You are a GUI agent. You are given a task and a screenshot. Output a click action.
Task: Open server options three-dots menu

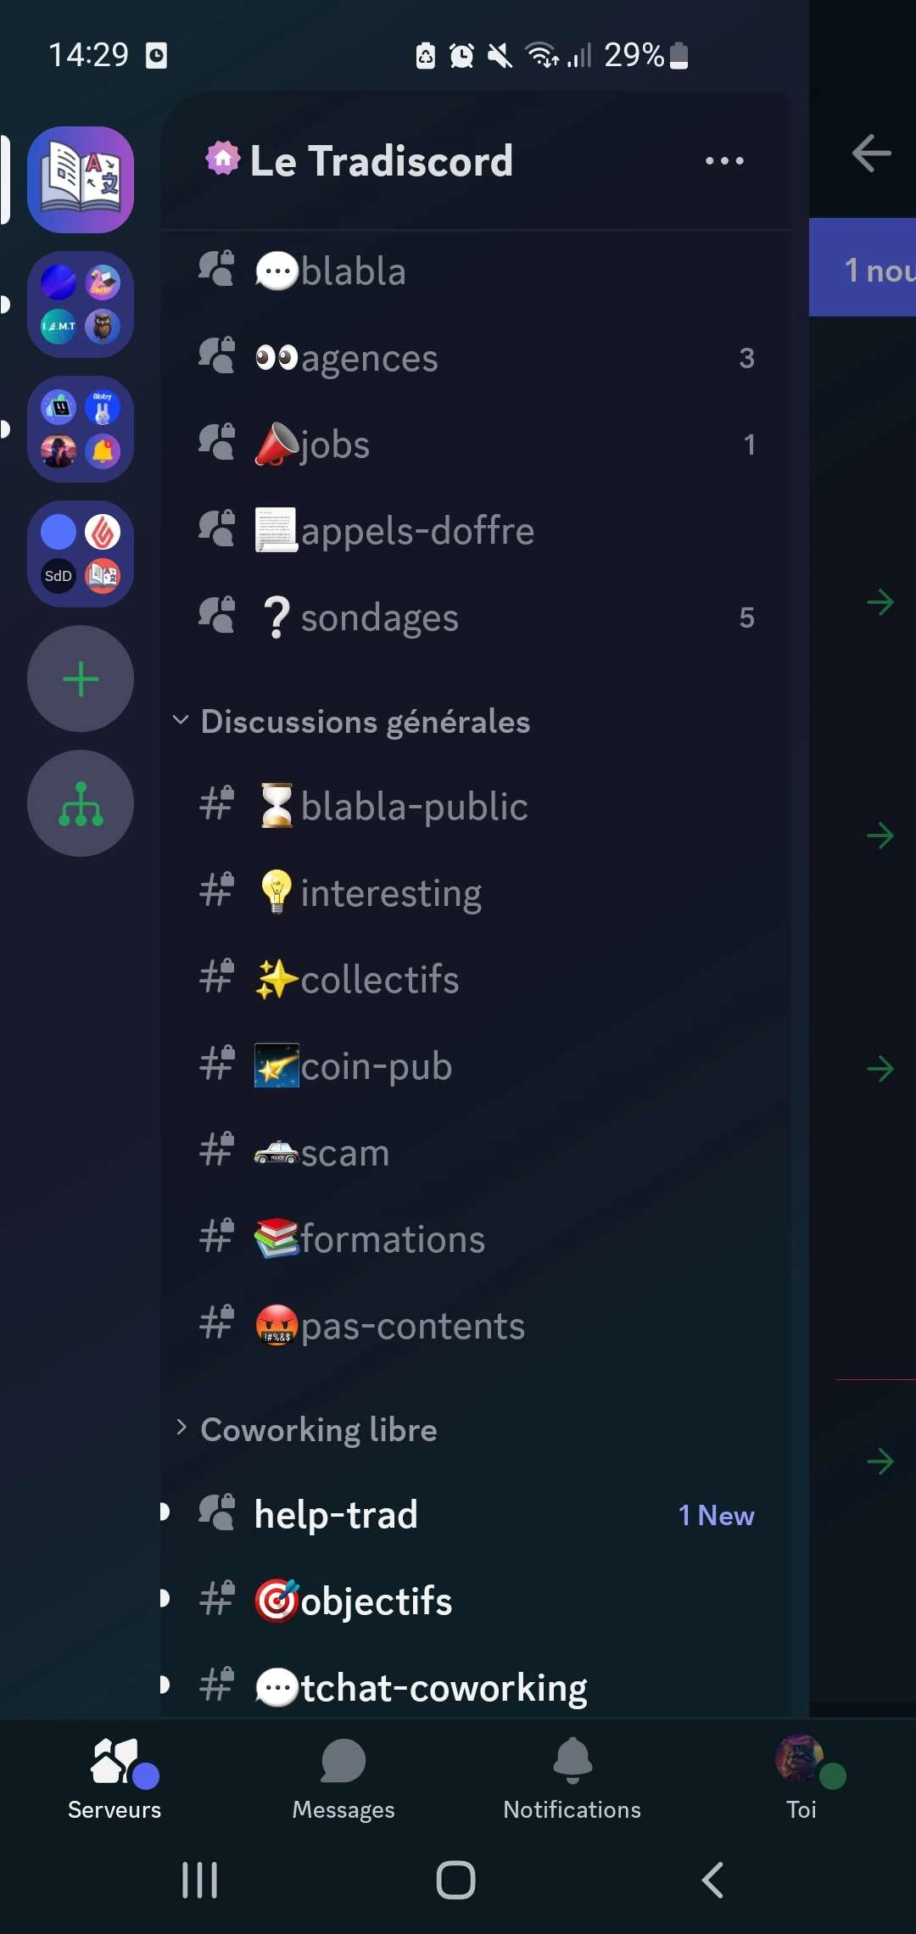coord(724,161)
